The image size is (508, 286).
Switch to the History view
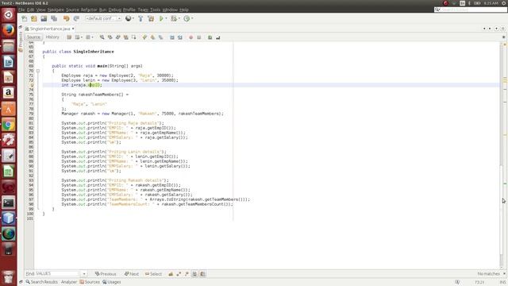coord(52,37)
